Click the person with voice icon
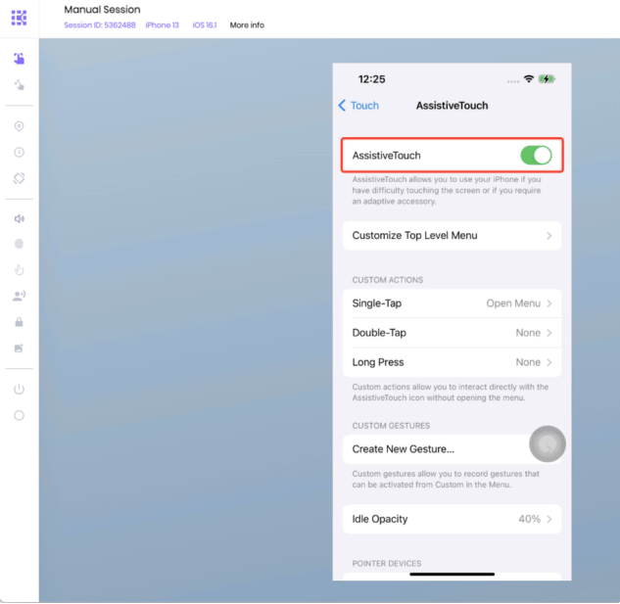 coord(19,296)
